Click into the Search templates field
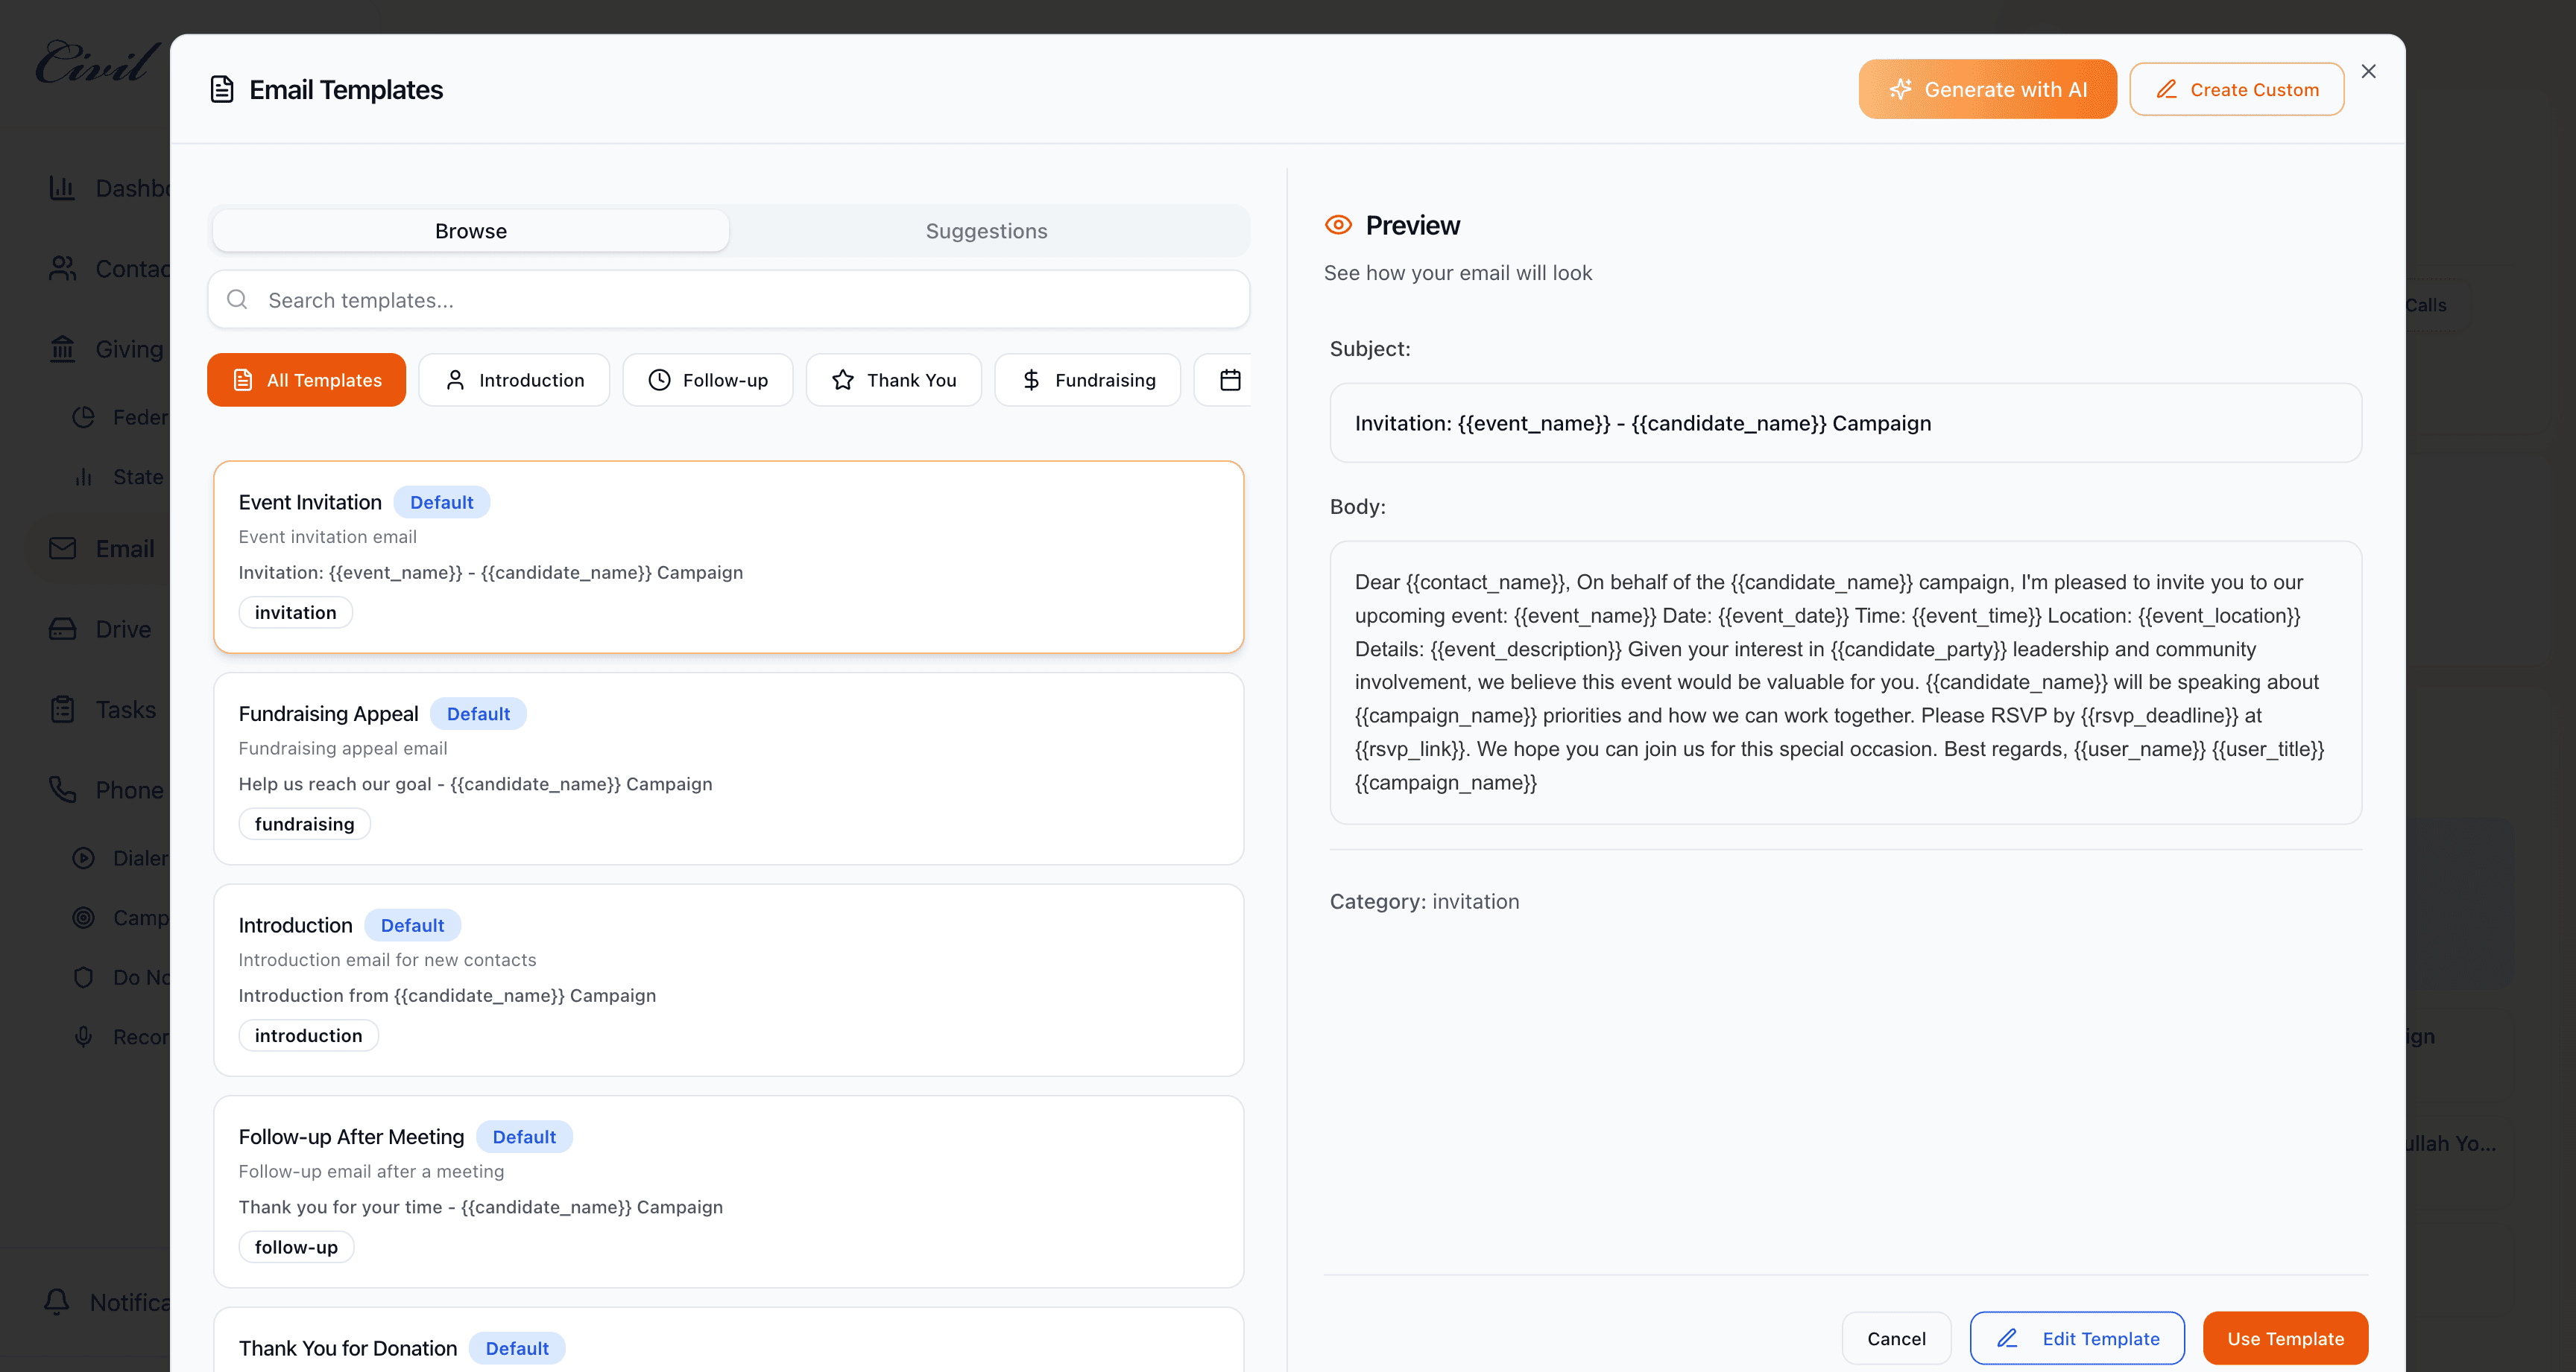 pos(740,299)
